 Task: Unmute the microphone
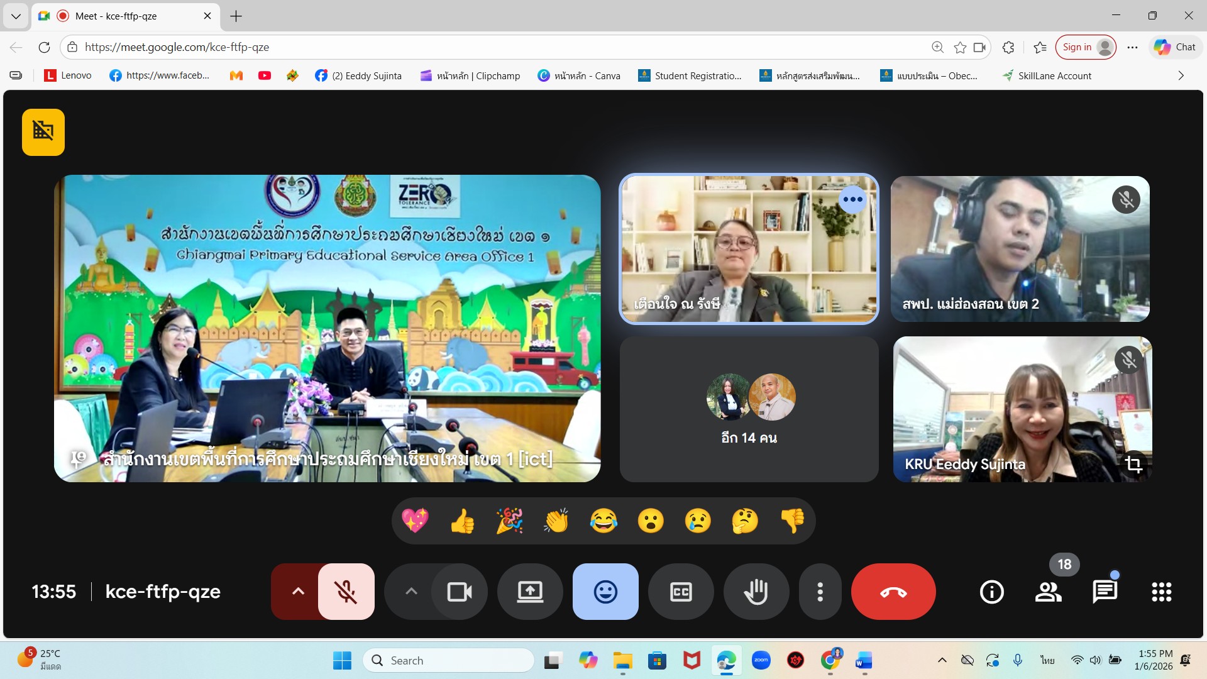(346, 592)
